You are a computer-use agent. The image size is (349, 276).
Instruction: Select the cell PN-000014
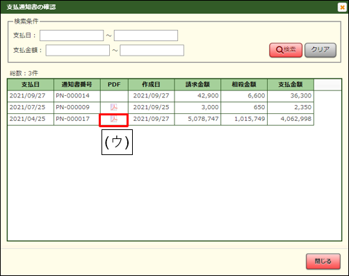coord(77,96)
